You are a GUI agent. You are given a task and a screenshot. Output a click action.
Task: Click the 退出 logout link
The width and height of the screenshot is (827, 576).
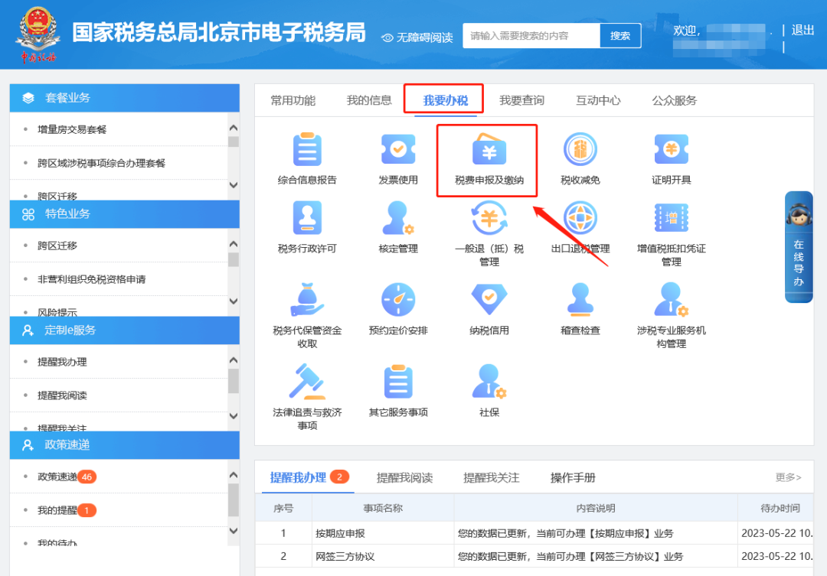click(802, 31)
